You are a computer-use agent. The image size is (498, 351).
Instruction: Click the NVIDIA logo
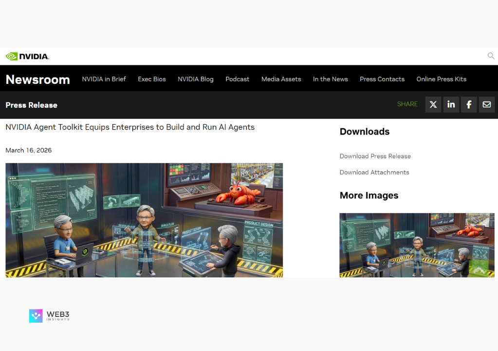point(27,57)
